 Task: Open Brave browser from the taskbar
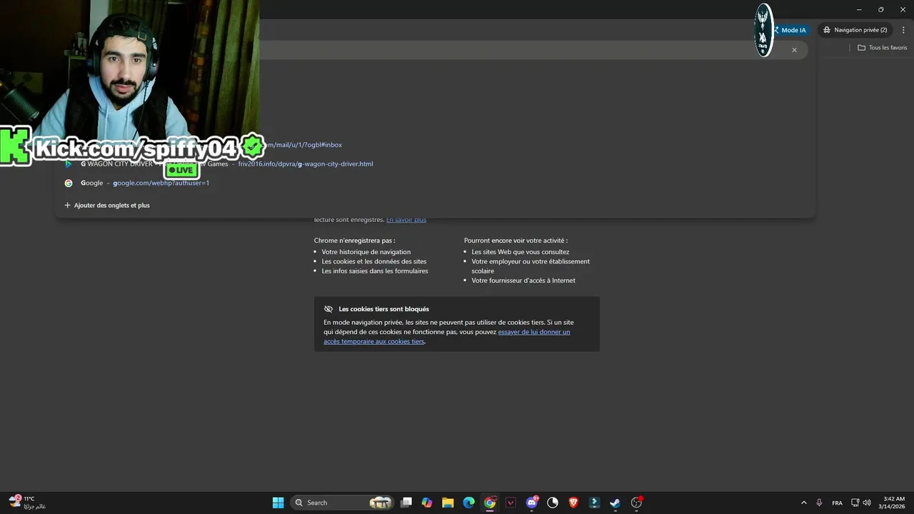tap(573, 503)
